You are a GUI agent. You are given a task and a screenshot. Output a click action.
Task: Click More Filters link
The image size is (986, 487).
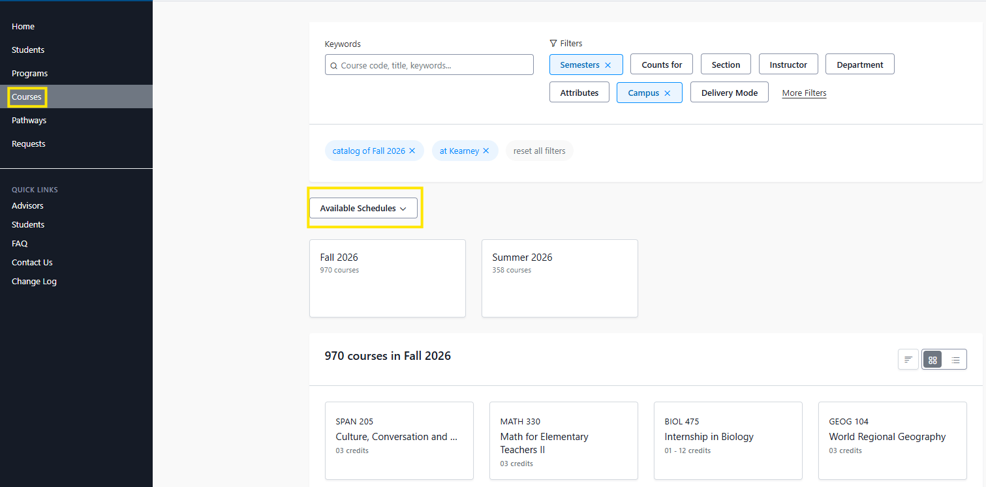(804, 93)
